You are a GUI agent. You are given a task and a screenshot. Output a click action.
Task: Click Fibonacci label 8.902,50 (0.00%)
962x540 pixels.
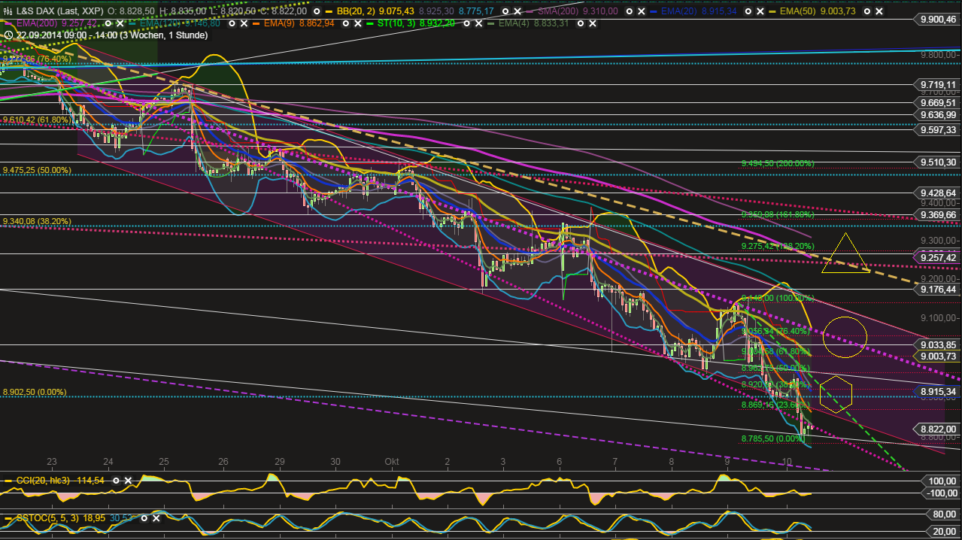pyautogui.click(x=35, y=393)
